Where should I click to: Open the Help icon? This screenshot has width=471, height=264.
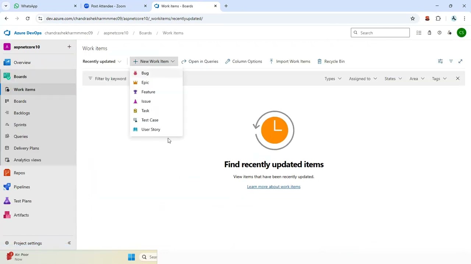tap(439, 33)
